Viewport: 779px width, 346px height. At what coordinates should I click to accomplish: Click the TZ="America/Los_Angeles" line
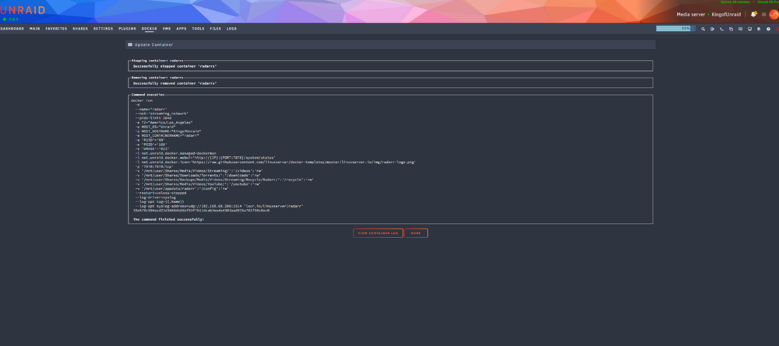[x=164, y=122]
